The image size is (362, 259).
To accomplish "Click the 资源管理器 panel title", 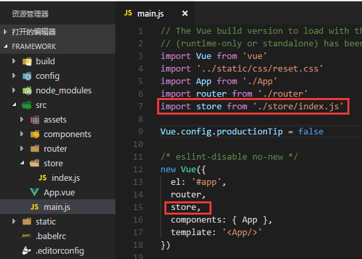I will pos(30,14).
